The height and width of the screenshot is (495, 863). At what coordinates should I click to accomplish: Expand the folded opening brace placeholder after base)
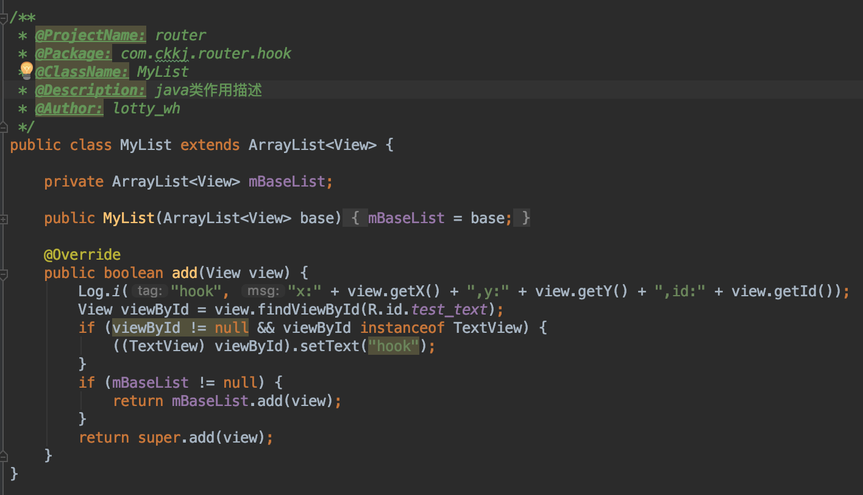[355, 218]
